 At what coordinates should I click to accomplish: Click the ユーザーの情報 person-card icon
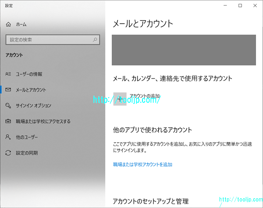8,74
